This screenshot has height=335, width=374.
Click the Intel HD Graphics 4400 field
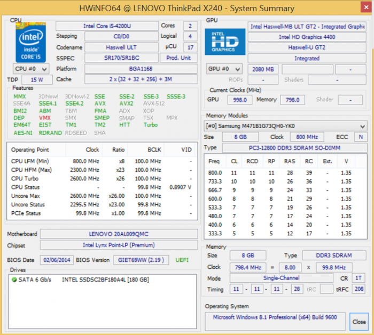pyautogui.click(x=307, y=37)
